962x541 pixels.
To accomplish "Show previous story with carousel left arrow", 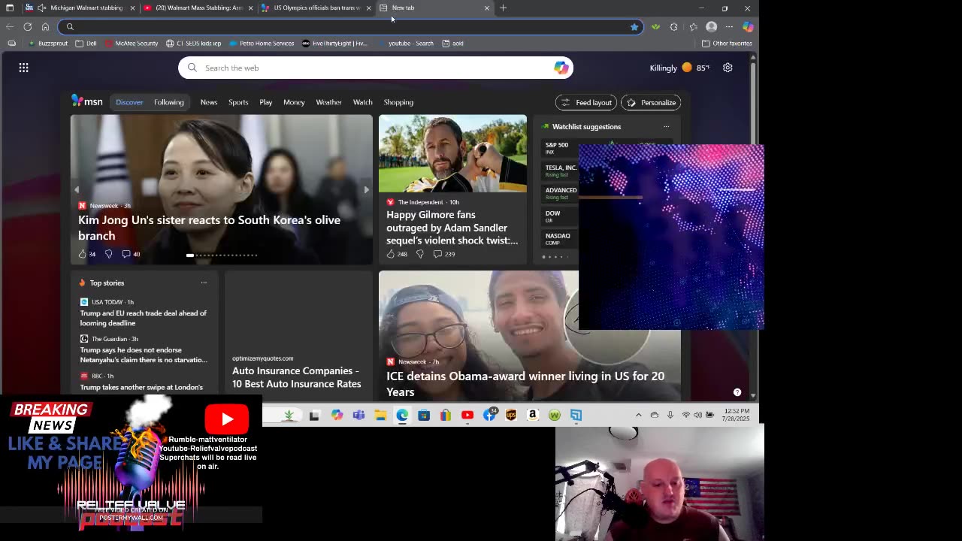I will coord(76,189).
